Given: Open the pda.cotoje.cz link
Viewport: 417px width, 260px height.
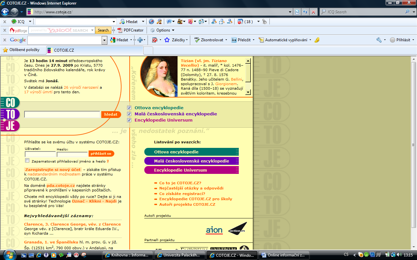Looking at the screenshot, I should (x=61, y=185).
